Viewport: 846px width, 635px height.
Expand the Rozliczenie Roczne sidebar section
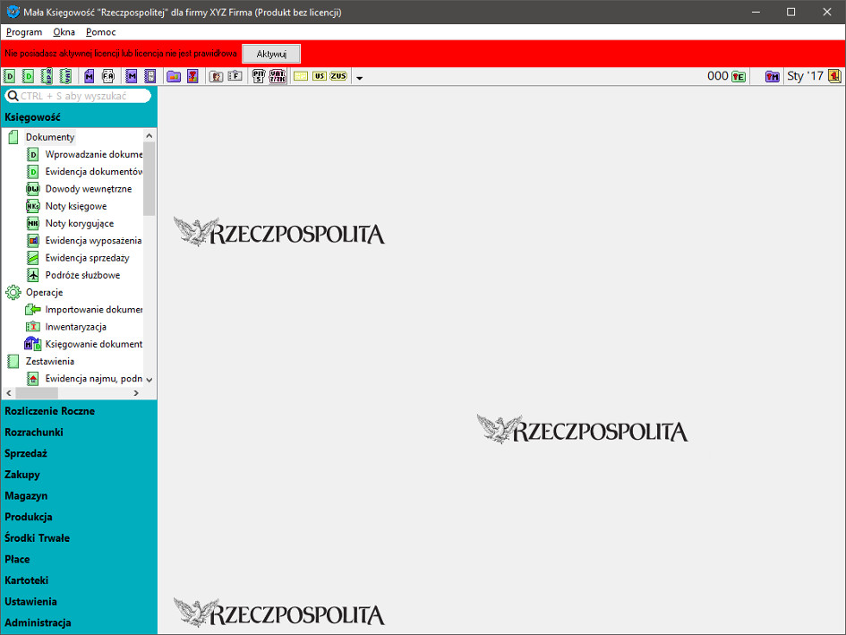pos(50,411)
